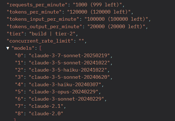This screenshot has width=175, height=121.
Task: Click the tokens_input_per_minute key
Action: coord(43,19)
